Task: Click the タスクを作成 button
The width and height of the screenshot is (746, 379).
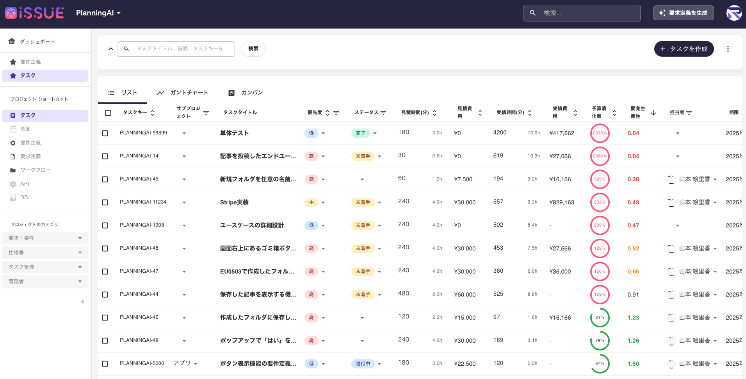Action: (x=684, y=49)
